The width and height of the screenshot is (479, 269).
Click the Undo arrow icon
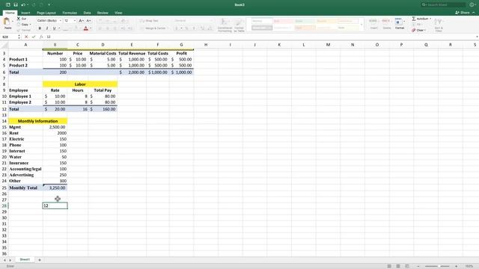[x=23, y=4]
